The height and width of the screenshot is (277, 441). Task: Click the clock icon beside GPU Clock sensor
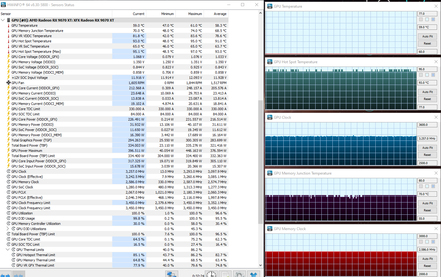click(x=8, y=171)
